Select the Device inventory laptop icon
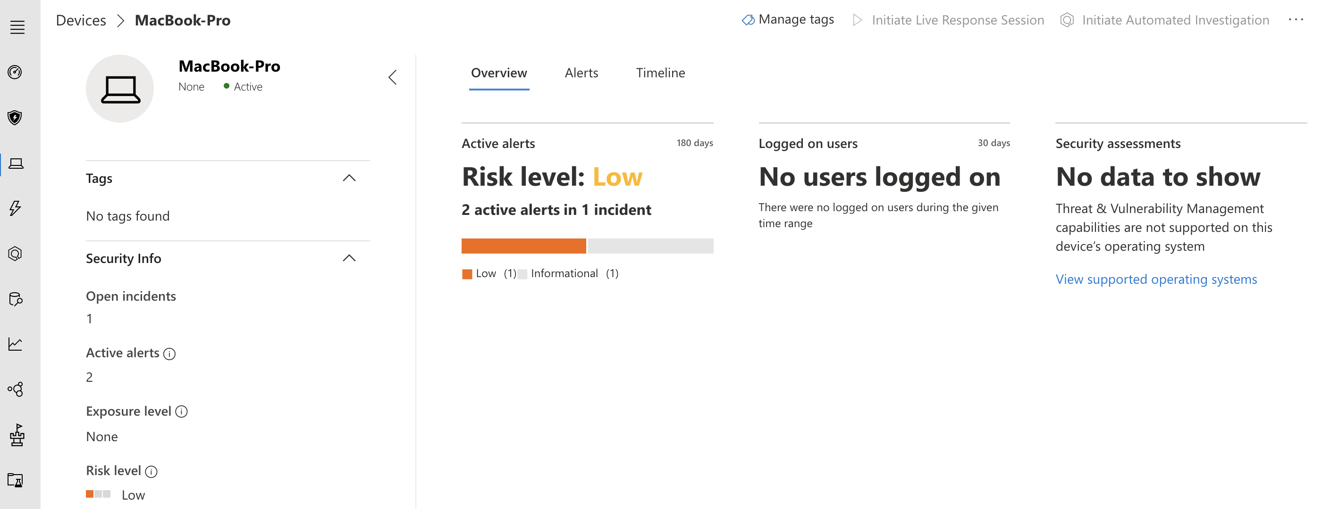The image size is (1331, 509). coord(16,164)
